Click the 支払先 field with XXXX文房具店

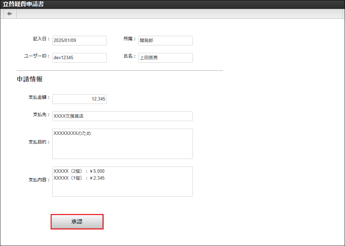122,116
